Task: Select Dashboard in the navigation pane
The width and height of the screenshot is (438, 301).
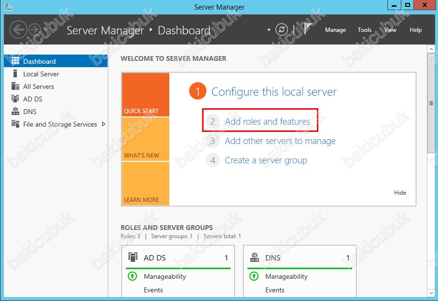Action: (55, 61)
